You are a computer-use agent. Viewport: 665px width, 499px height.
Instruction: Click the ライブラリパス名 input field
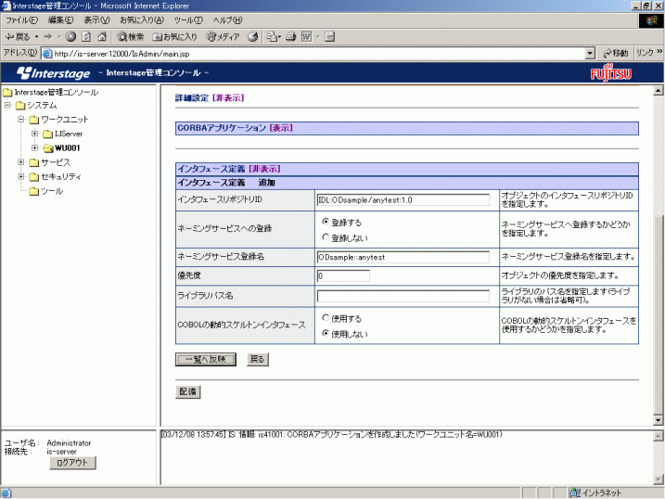[403, 296]
